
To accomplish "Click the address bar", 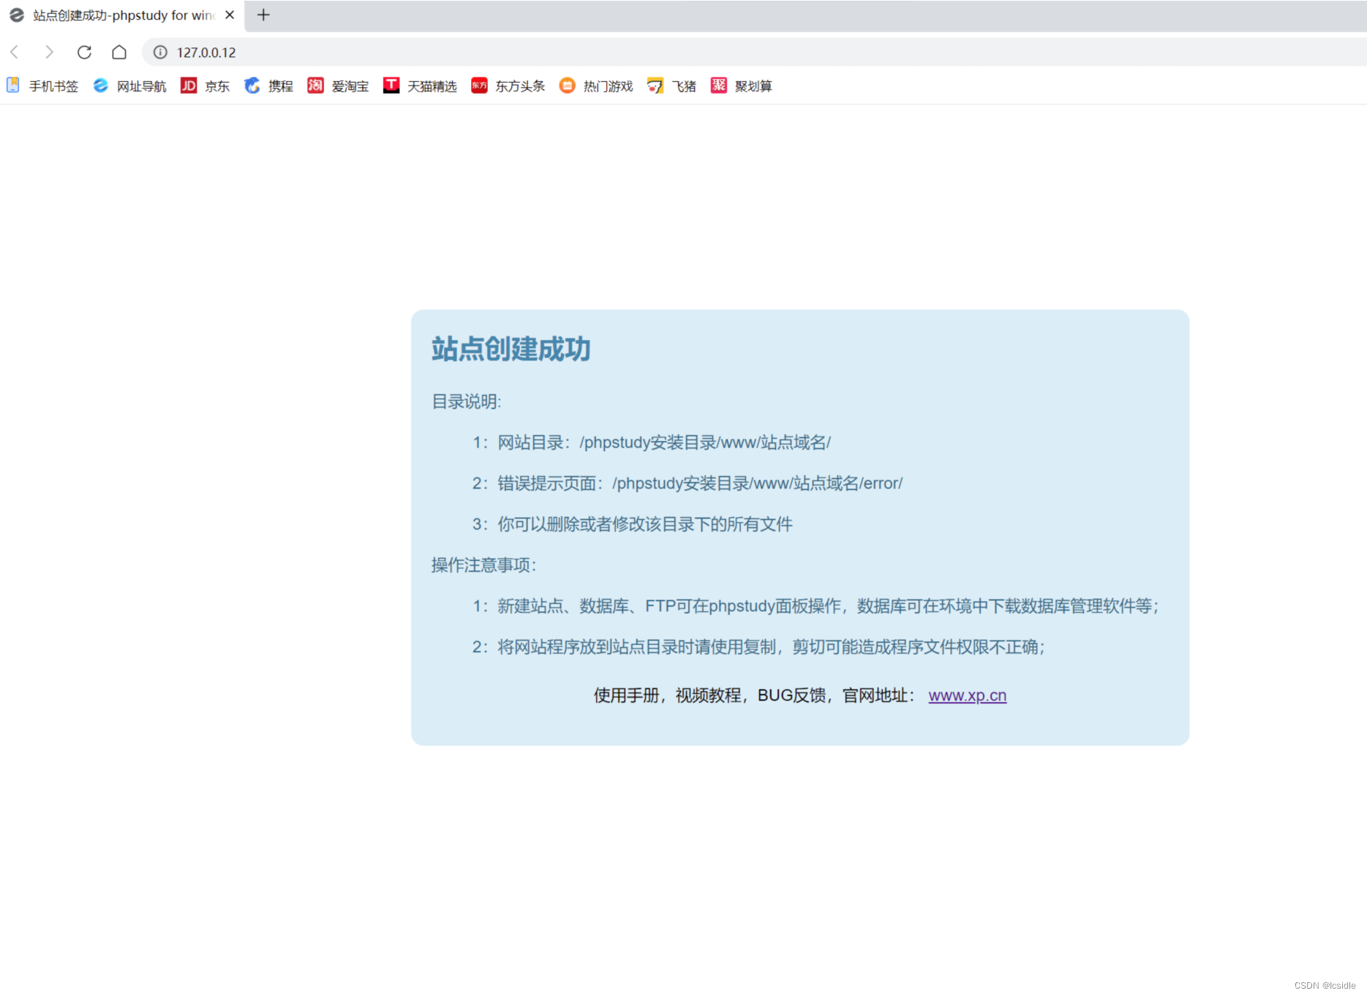I will click(366, 52).
